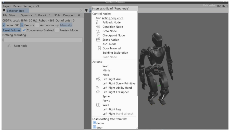Go to next index with > button

22,25
